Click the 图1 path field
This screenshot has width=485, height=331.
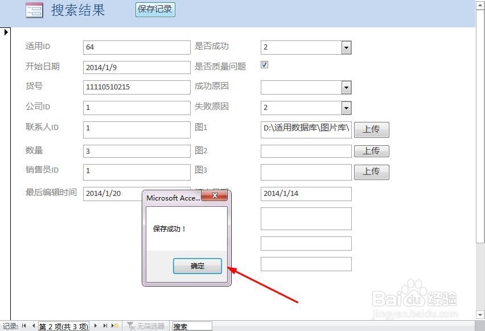306,130
